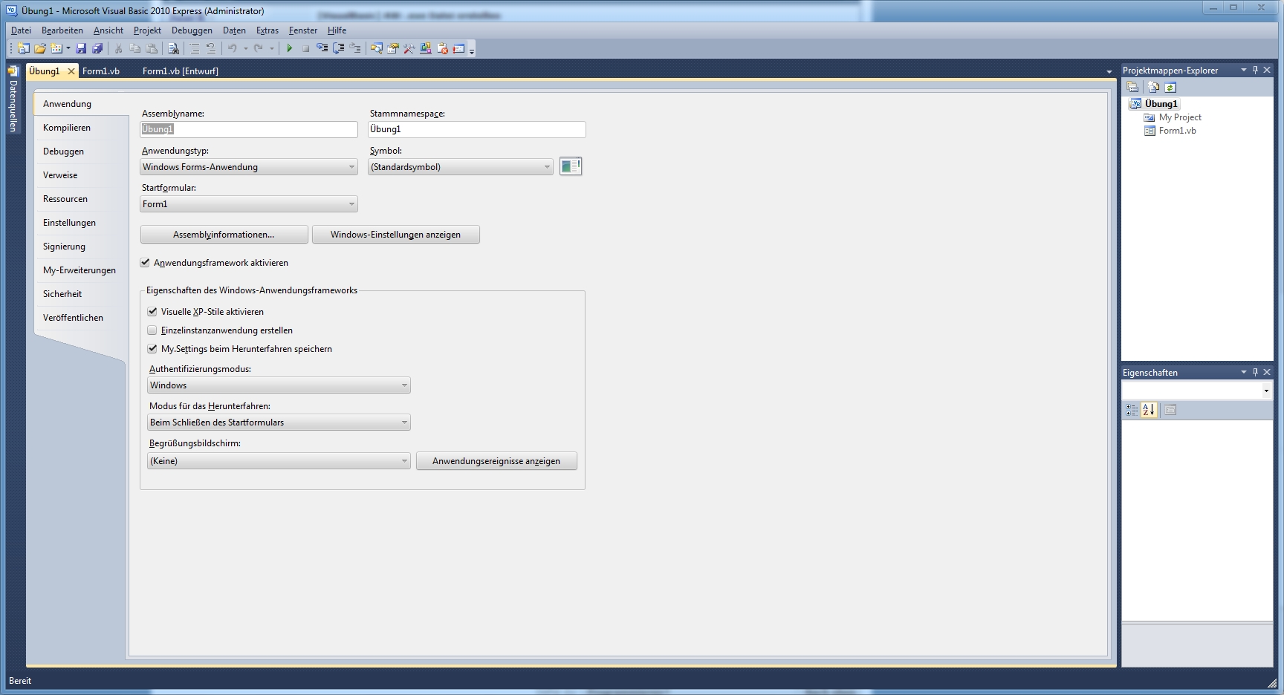
Task: Click the Stammnamespace input field
Action: (x=477, y=129)
